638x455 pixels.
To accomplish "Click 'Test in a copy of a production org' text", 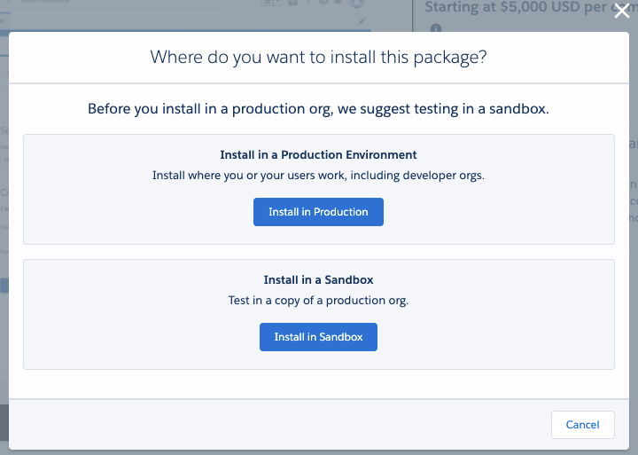I will 318,300.
